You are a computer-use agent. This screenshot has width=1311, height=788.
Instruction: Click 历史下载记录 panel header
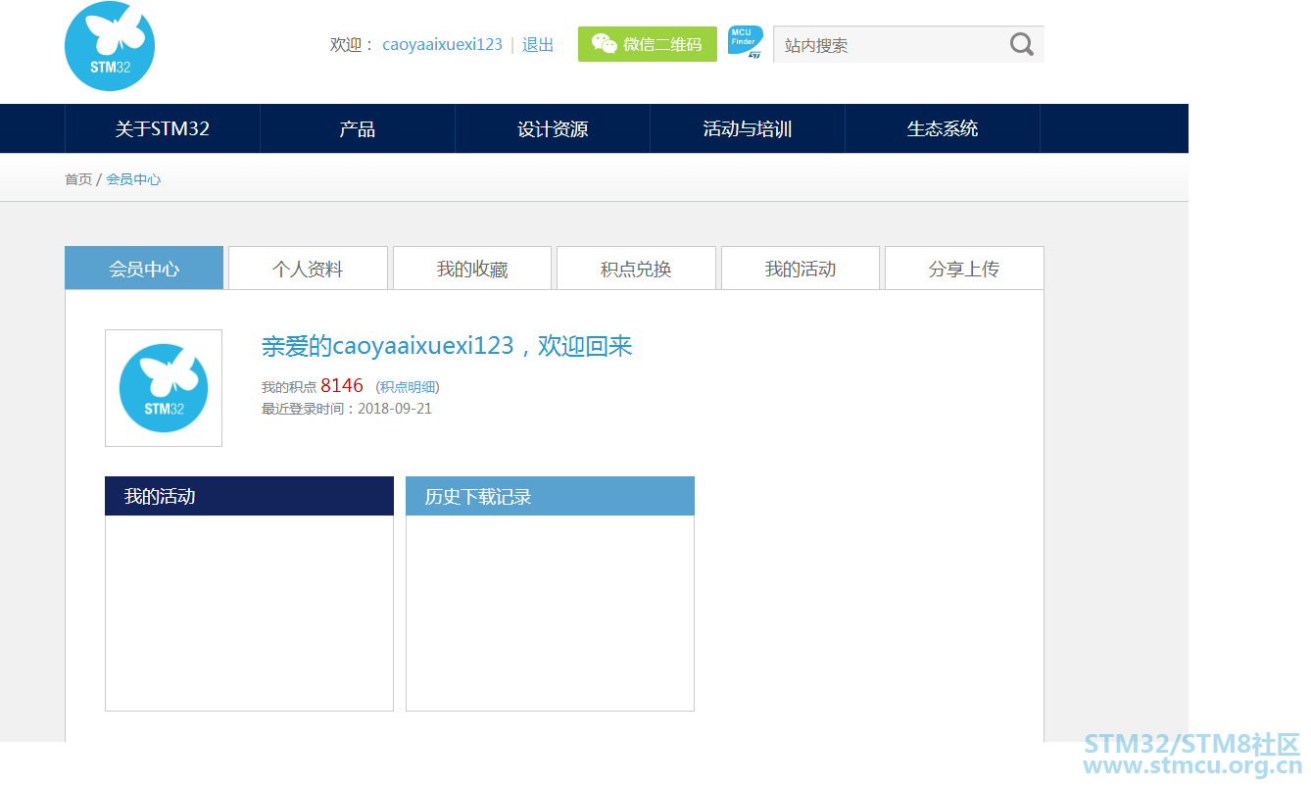(550, 496)
